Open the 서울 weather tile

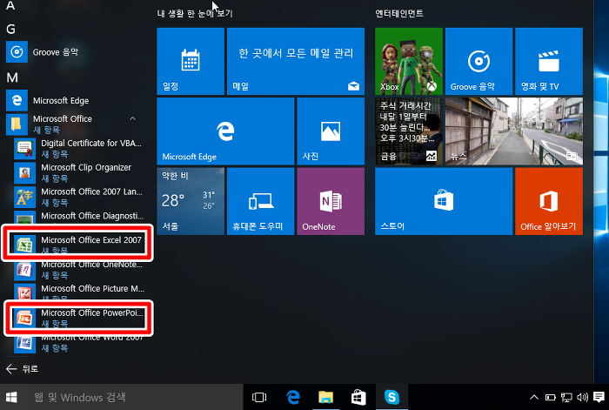(x=191, y=201)
